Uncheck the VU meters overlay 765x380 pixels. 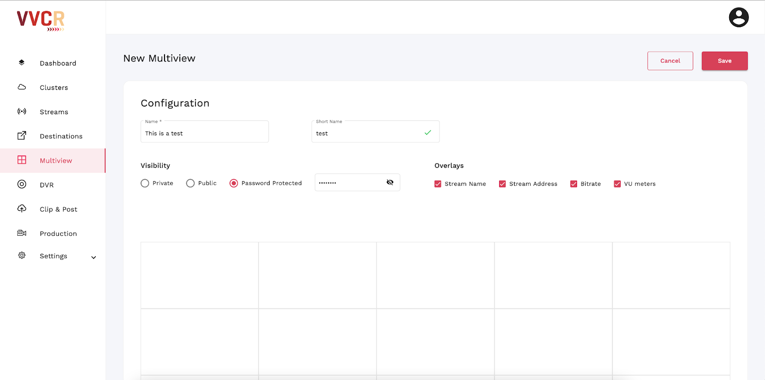[x=617, y=184]
